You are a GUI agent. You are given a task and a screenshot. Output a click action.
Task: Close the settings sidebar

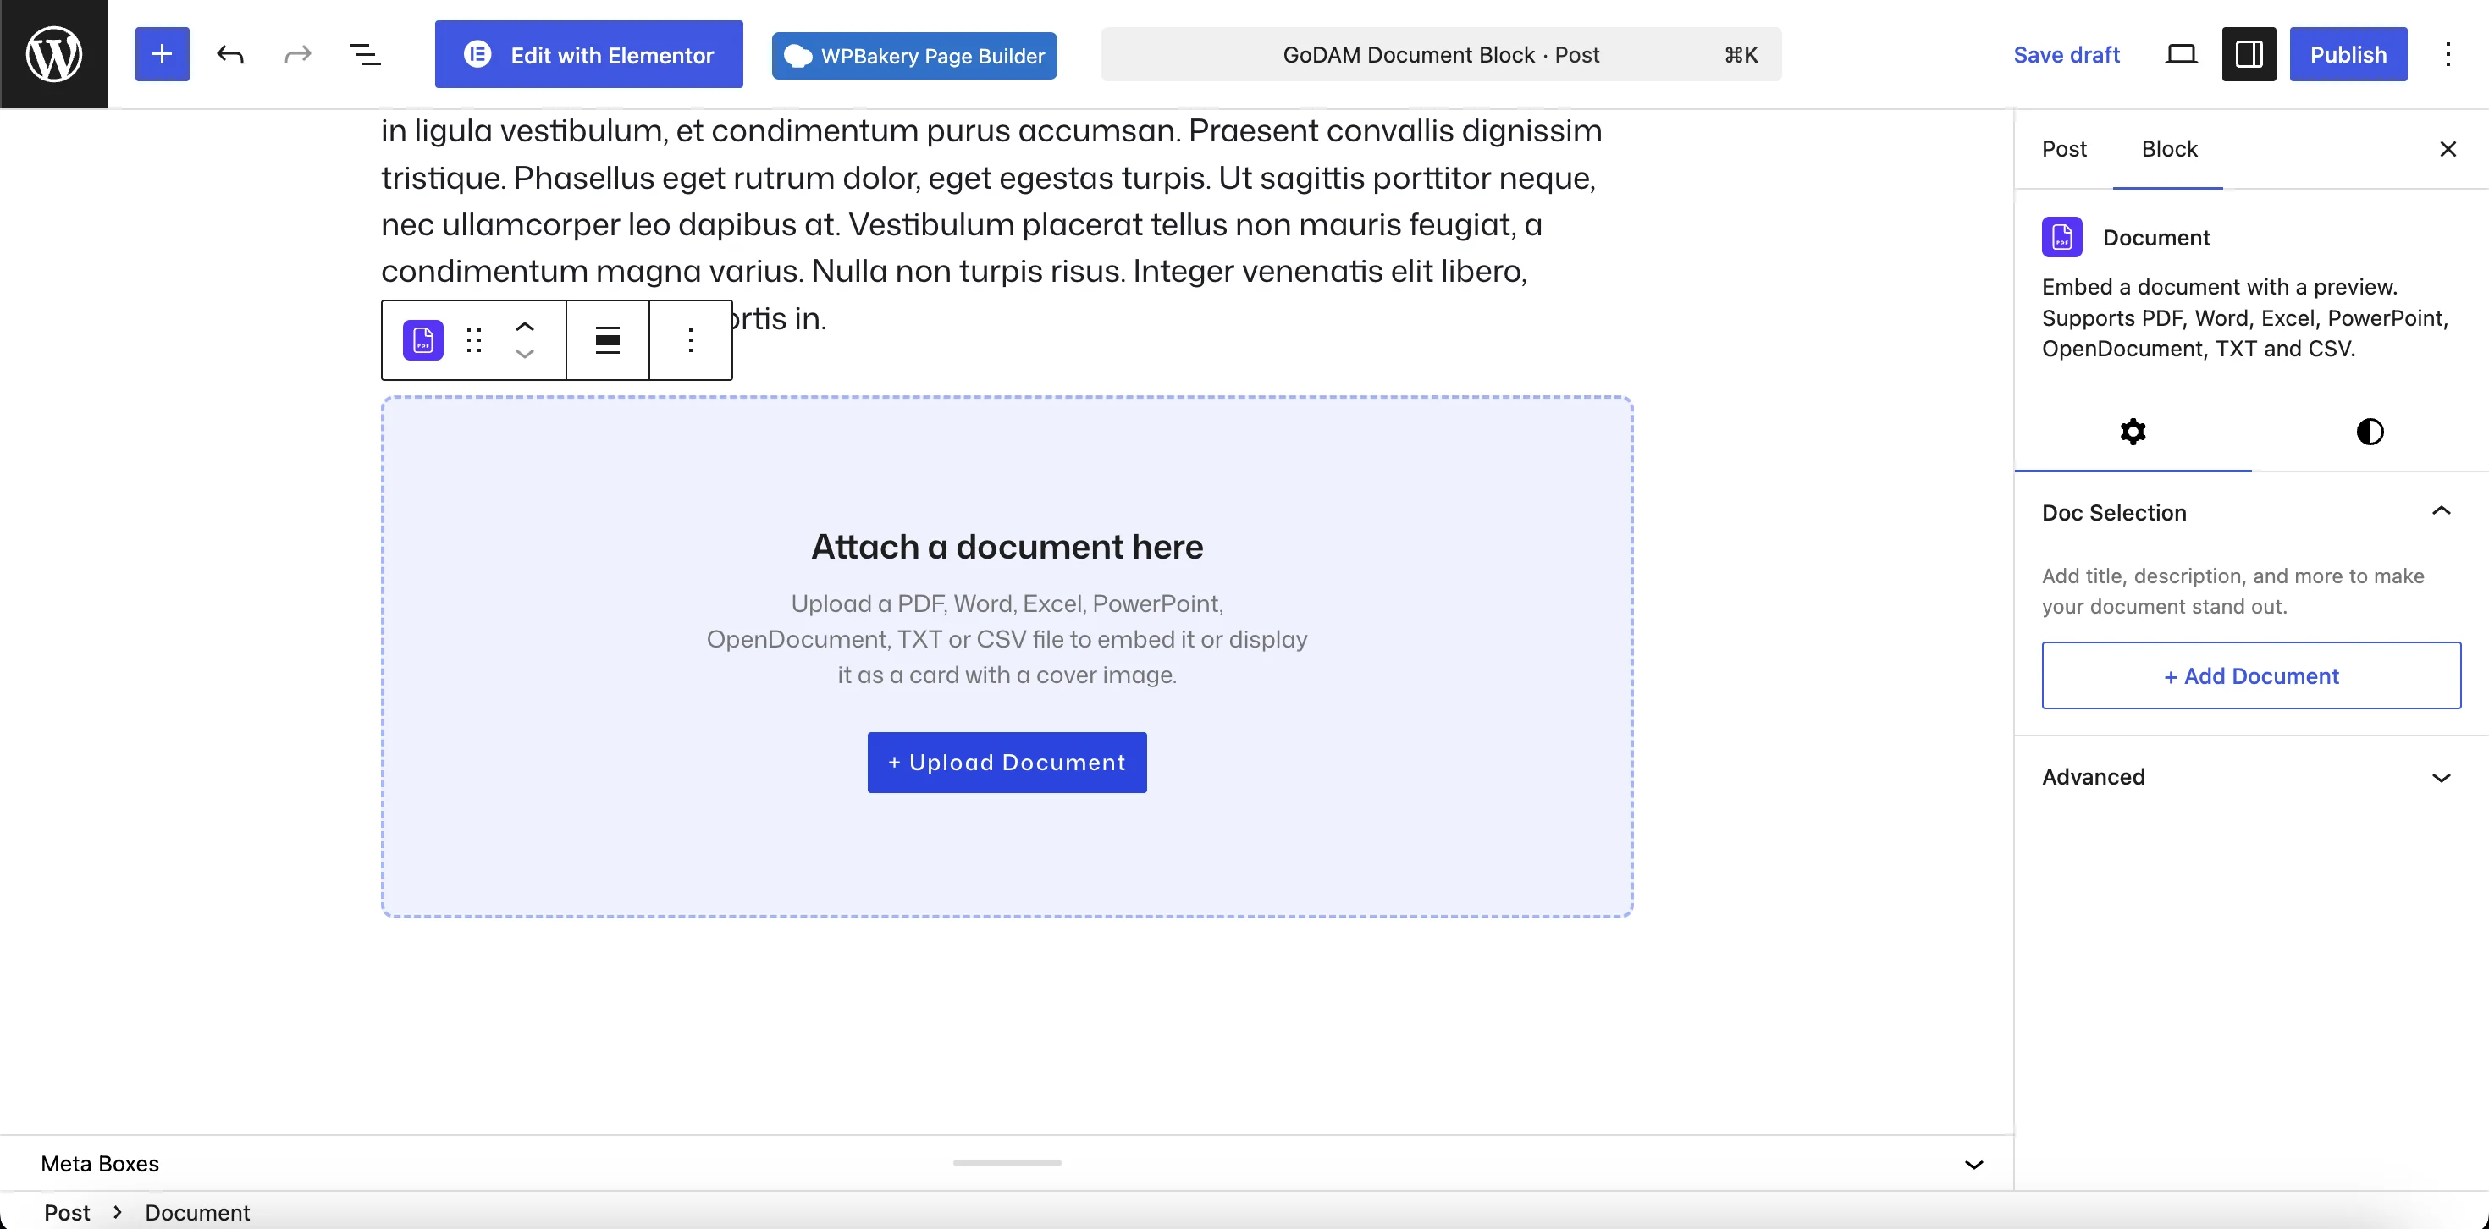click(x=2448, y=149)
